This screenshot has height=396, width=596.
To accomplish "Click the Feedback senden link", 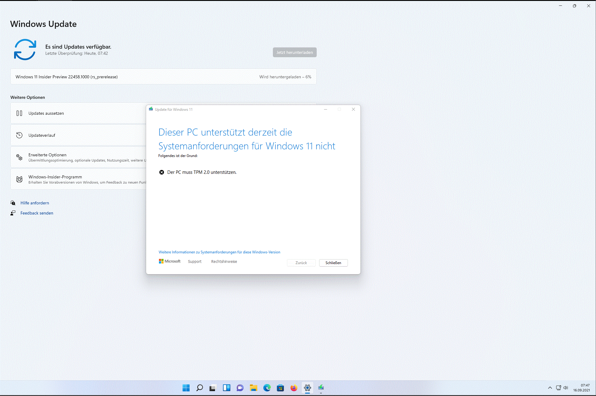I will click(37, 213).
